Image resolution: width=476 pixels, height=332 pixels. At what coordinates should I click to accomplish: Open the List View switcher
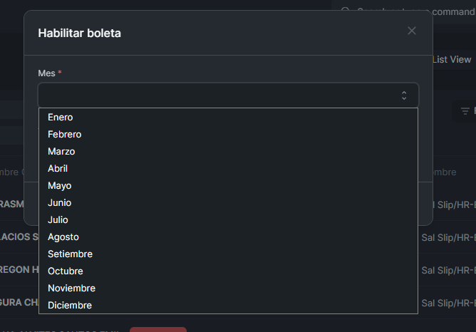(452, 60)
